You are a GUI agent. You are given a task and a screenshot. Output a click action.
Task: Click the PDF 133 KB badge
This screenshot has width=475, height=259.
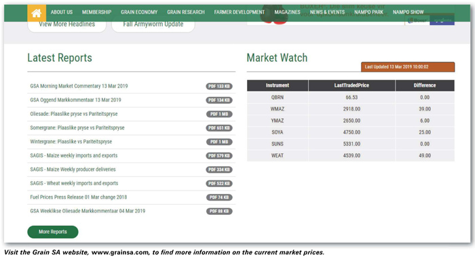click(219, 87)
